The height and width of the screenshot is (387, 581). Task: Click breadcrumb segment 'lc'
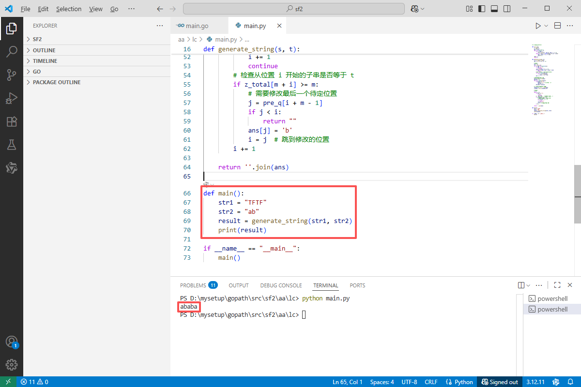(x=195, y=39)
